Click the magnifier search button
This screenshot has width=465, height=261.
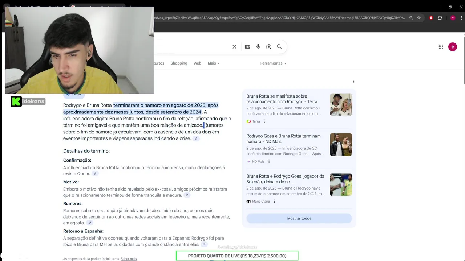[279, 47]
